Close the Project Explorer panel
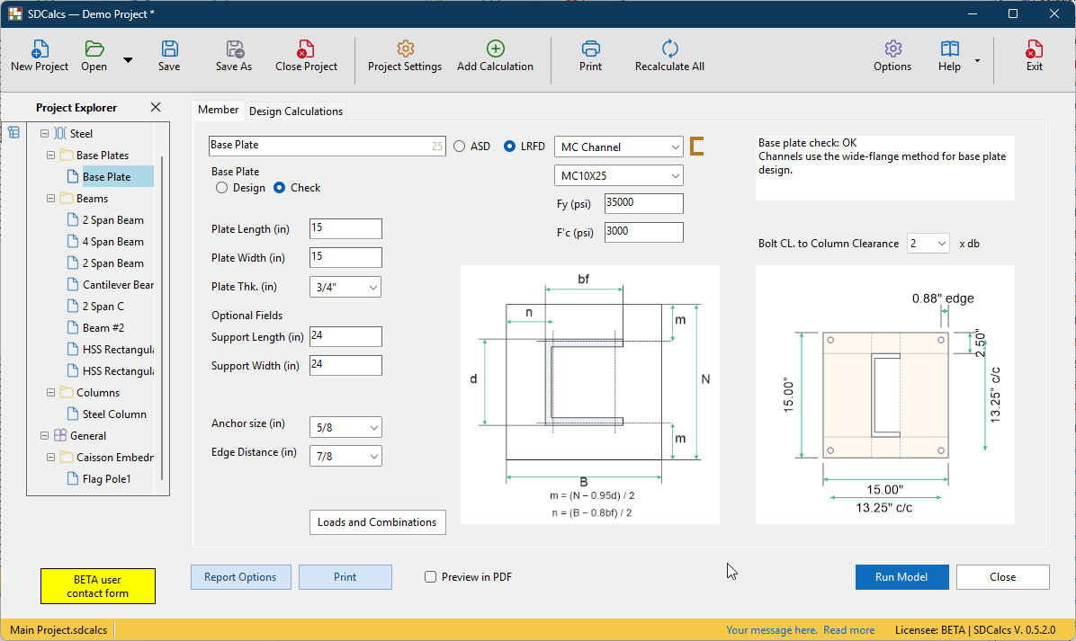 click(156, 107)
